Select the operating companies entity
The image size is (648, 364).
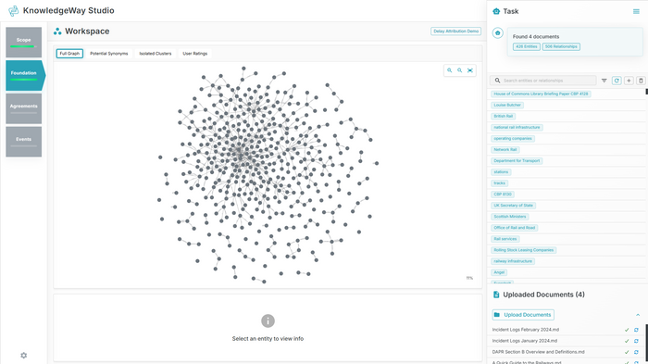point(513,139)
